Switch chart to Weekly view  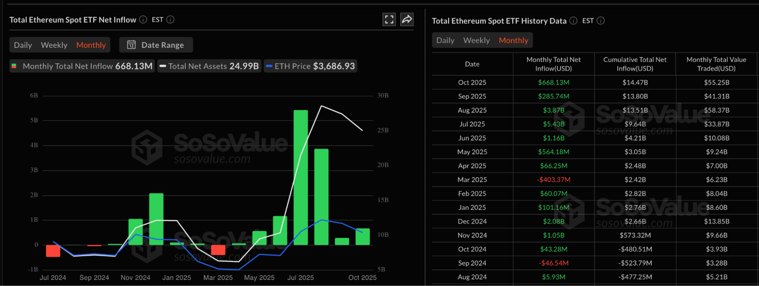point(54,45)
